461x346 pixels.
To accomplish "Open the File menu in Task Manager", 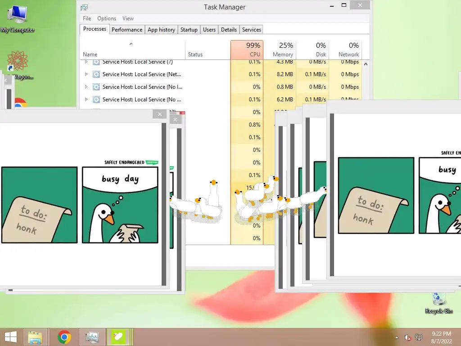I will [87, 18].
